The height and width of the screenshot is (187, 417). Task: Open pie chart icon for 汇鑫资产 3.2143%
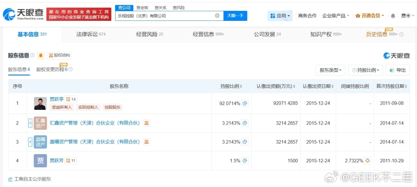pyautogui.click(x=245, y=123)
